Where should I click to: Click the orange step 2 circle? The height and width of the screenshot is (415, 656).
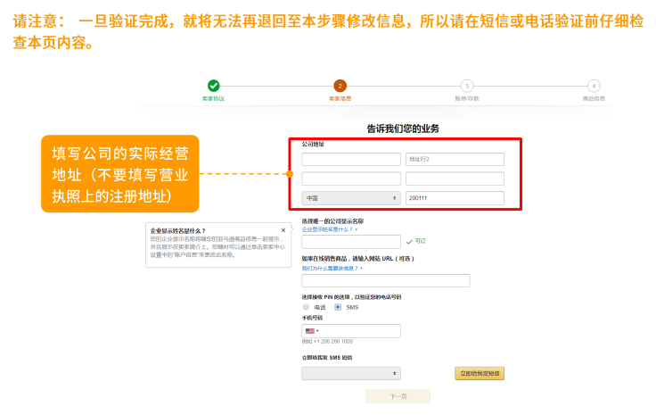click(340, 86)
